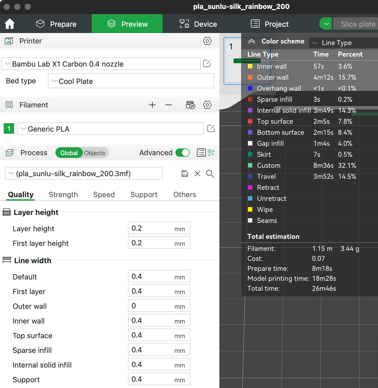Screen dimensions: 378x388
Task: Go to the Home screen icon
Action: coord(9,24)
